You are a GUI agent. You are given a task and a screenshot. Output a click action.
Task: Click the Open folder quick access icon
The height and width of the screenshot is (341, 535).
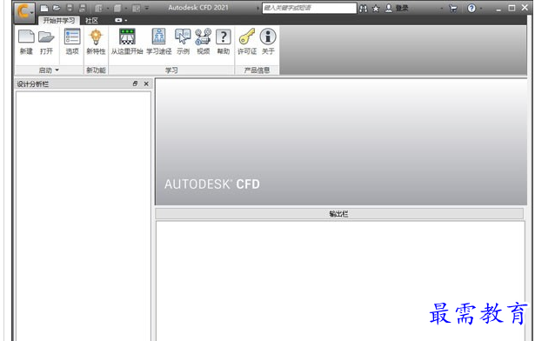57,8
